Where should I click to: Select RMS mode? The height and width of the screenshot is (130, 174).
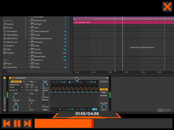pos(104,93)
